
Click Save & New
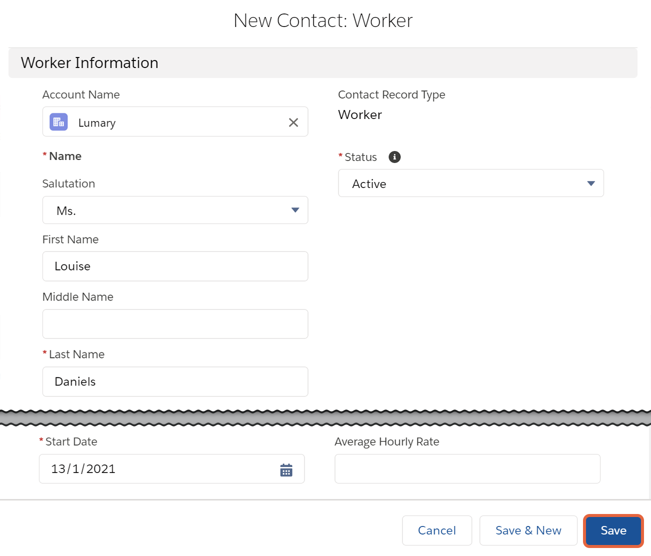[x=528, y=530]
